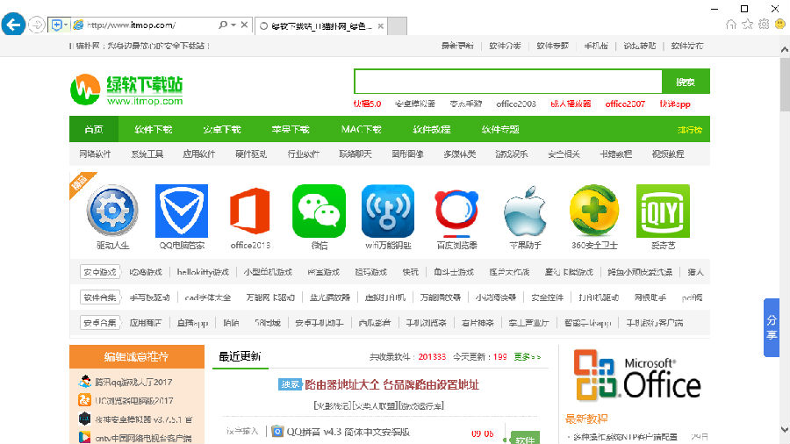Image resolution: width=790 pixels, height=444 pixels.
Task: Close the 绿软下载站 browser tab
Action: click(x=381, y=26)
